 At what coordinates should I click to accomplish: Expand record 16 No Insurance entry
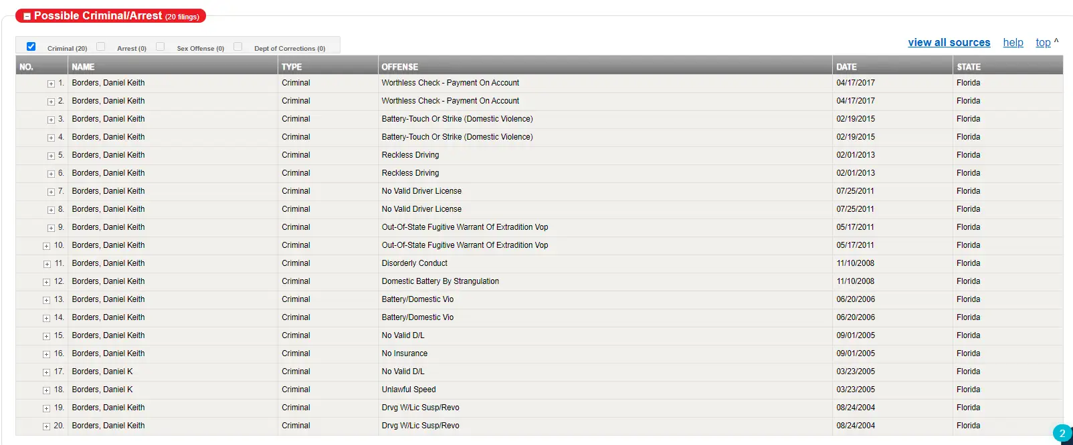(47, 354)
